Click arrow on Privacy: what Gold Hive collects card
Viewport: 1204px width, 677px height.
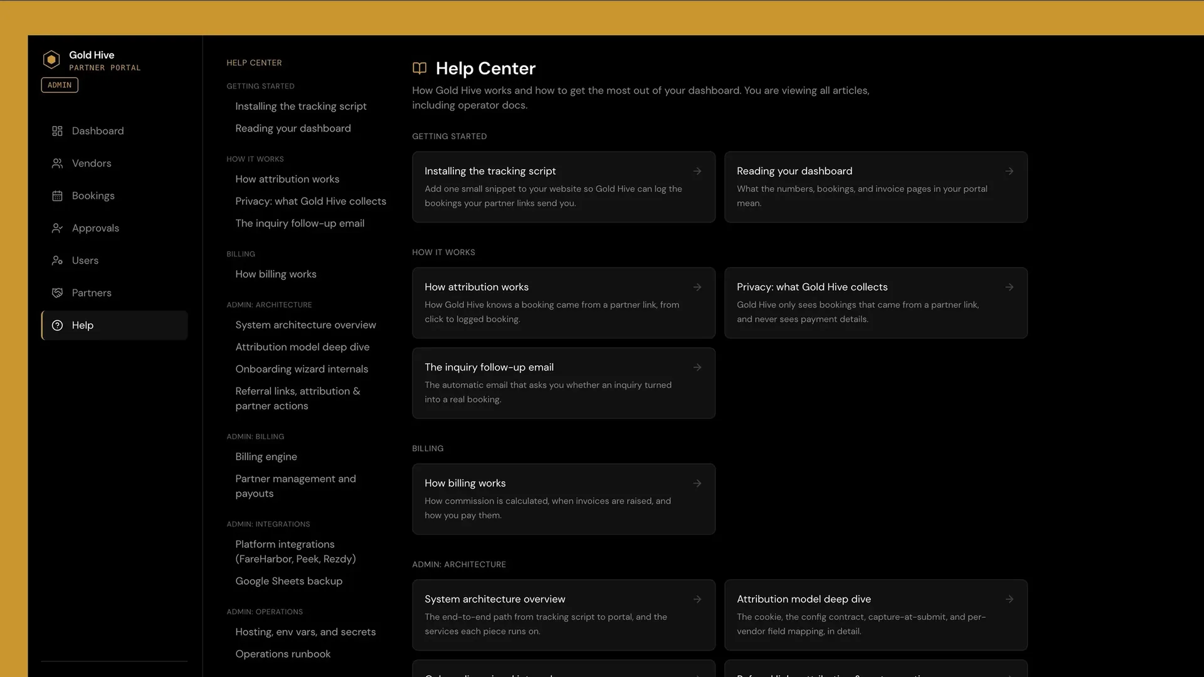pyautogui.click(x=1010, y=287)
